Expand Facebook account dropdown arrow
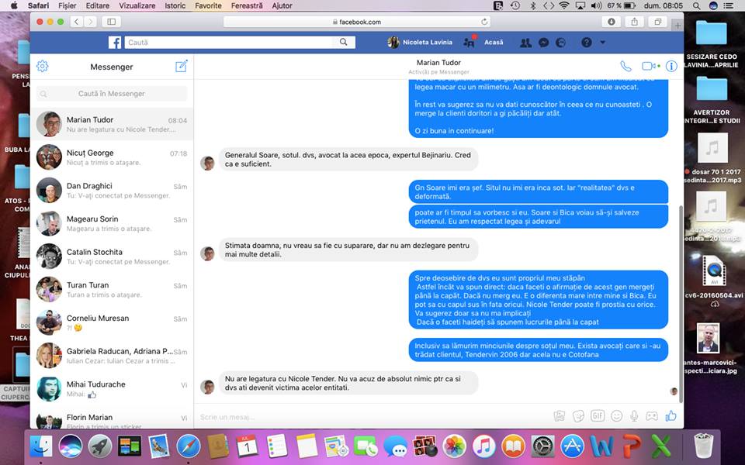 (603, 43)
